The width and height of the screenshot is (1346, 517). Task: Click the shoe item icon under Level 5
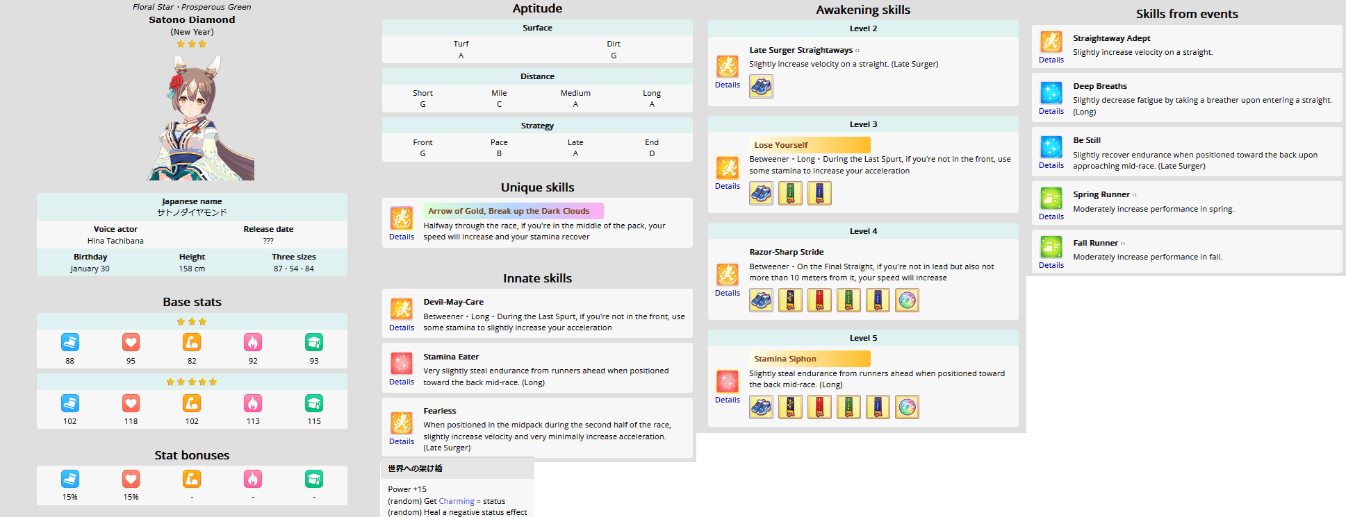761,407
